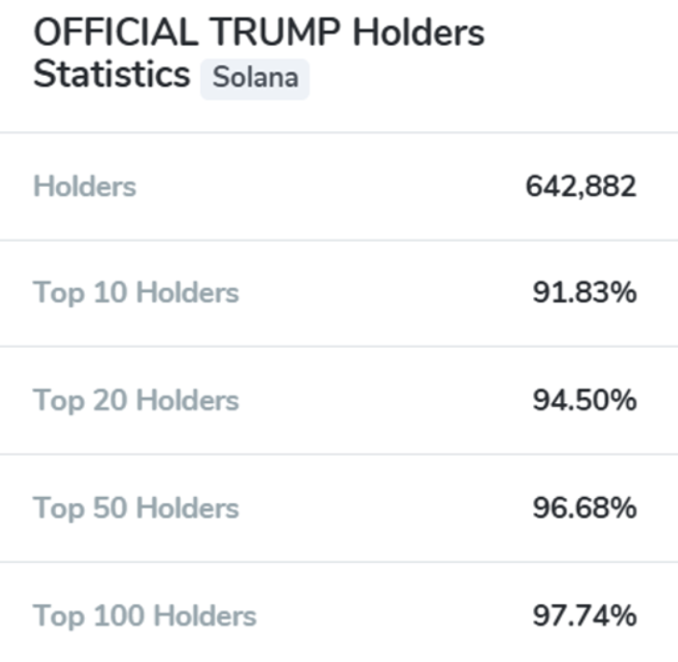Click the divider between Top 50 and Top 100
The width and height of the screenshot is (678, 662).
[338, 562]
